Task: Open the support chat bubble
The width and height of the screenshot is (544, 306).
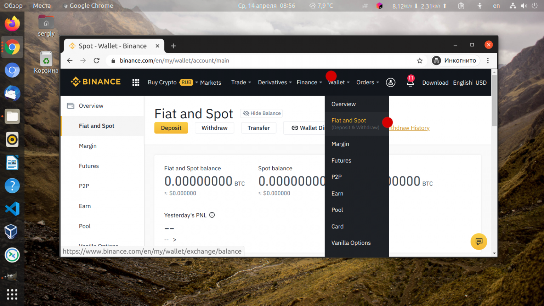Action: pos(479,242)
